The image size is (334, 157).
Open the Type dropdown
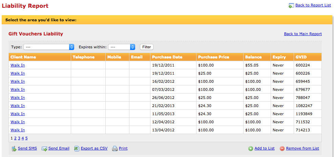(x=49, y=47)
